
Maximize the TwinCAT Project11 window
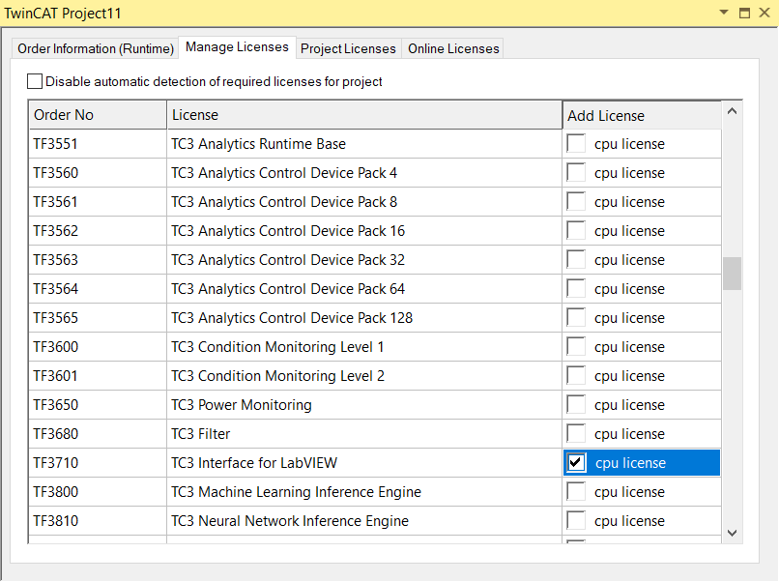tap(744, 13)
